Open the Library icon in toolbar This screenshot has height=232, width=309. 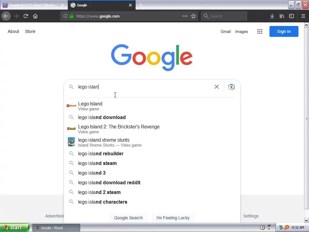tap(282, 16)
